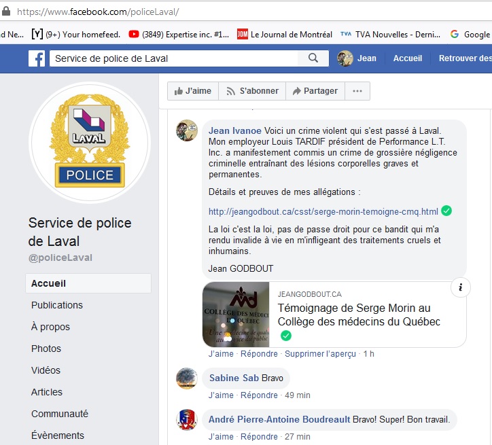The width and height of the screenshot is (492, 445).
Task: Click the info icon on link preview
Action: point(460,287)
